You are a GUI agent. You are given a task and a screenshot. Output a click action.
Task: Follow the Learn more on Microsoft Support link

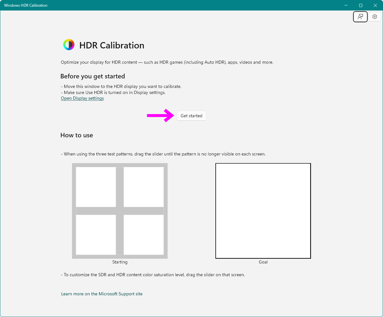(102, 294)
